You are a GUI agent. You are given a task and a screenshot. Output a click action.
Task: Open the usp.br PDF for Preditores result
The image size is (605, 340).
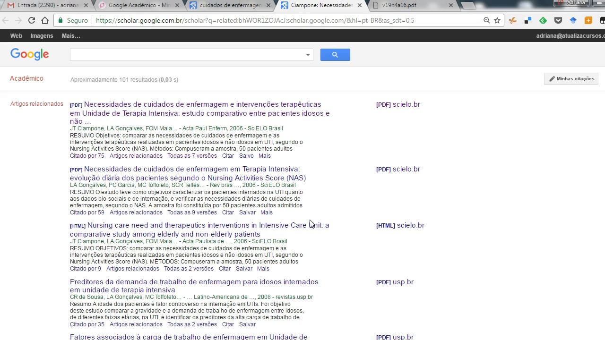395,282
